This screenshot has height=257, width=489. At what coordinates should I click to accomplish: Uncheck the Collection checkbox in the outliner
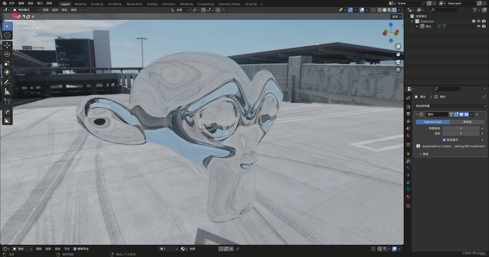click(473, 21)
